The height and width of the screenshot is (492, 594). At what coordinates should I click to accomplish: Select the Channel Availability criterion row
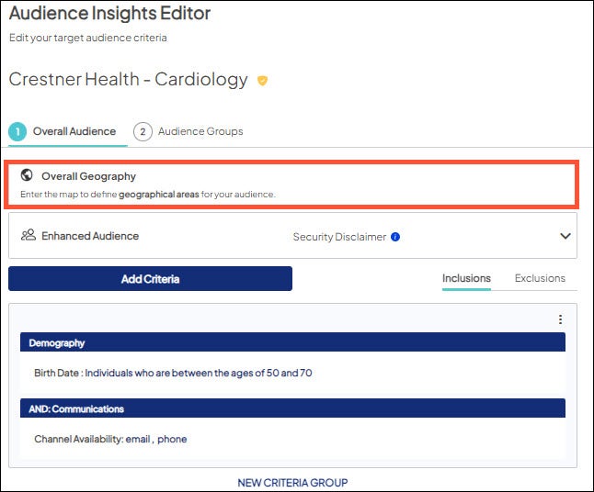(x=110, y=439)
